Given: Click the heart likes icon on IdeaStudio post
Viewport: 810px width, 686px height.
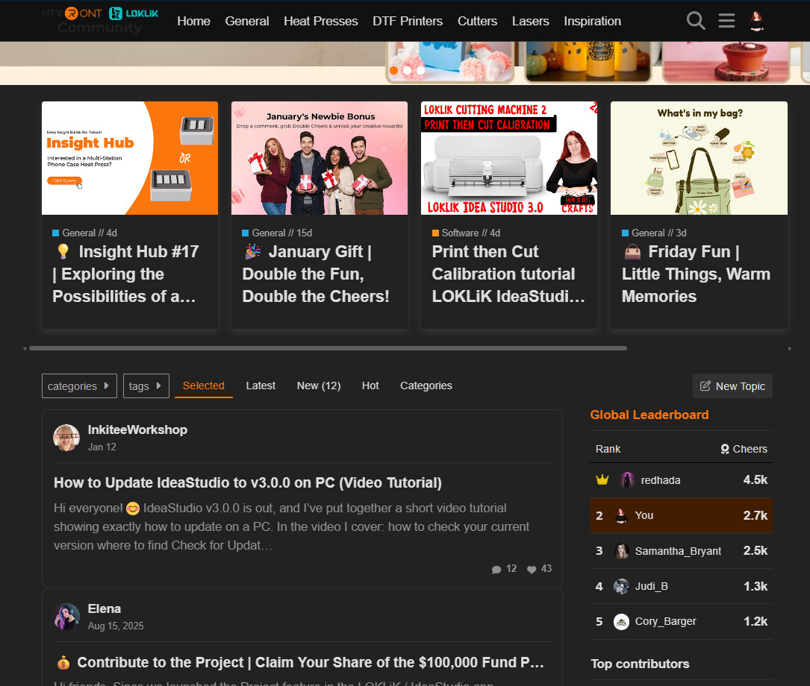Looking at the screenshot, I should (532, 569).
